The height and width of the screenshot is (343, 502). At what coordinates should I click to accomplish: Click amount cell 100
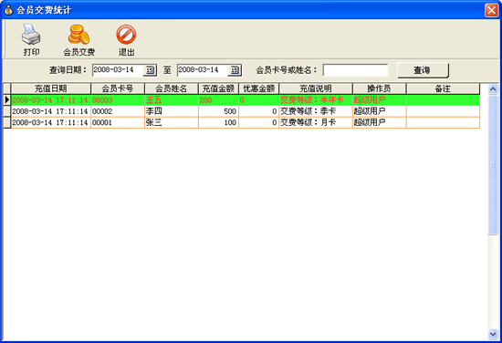(x=218, y=122)
